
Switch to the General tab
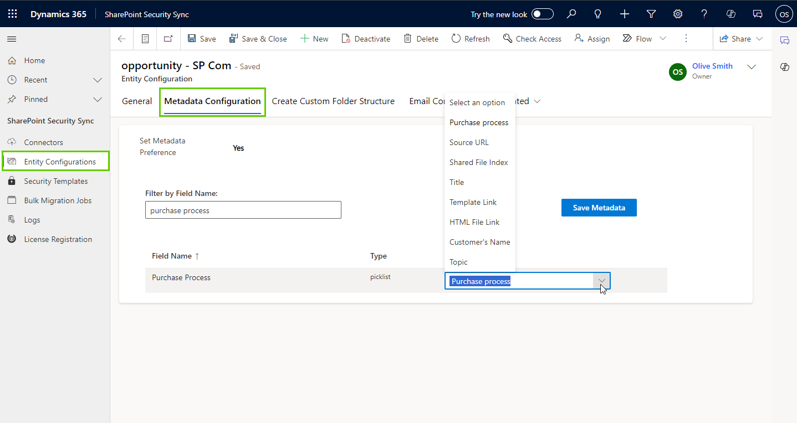click(137, 101)
